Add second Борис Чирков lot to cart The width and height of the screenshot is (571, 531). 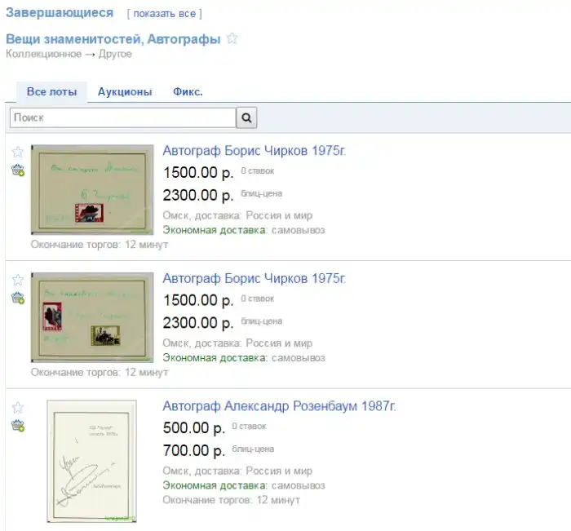[18, 298]
